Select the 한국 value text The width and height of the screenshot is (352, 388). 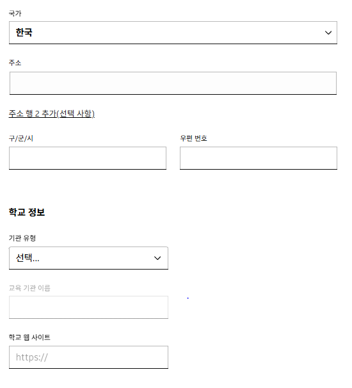(x=24, y=33)
